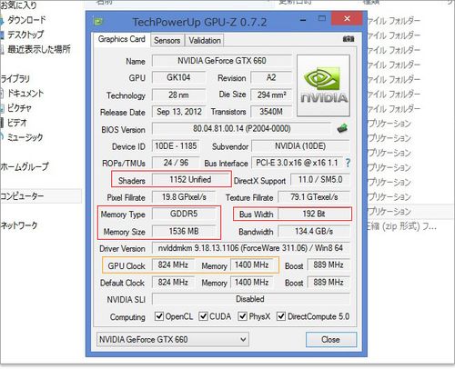Close the GPU-Z window with X
The width and height of the screenshot is (455, 369).
point(347,19)
